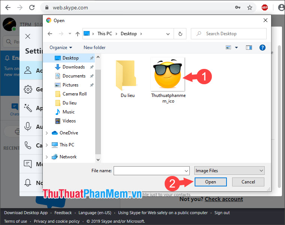The height and width of the screenshot is (225, 285).
Task: Open Audio settings microphone icon
Action: 28,127
